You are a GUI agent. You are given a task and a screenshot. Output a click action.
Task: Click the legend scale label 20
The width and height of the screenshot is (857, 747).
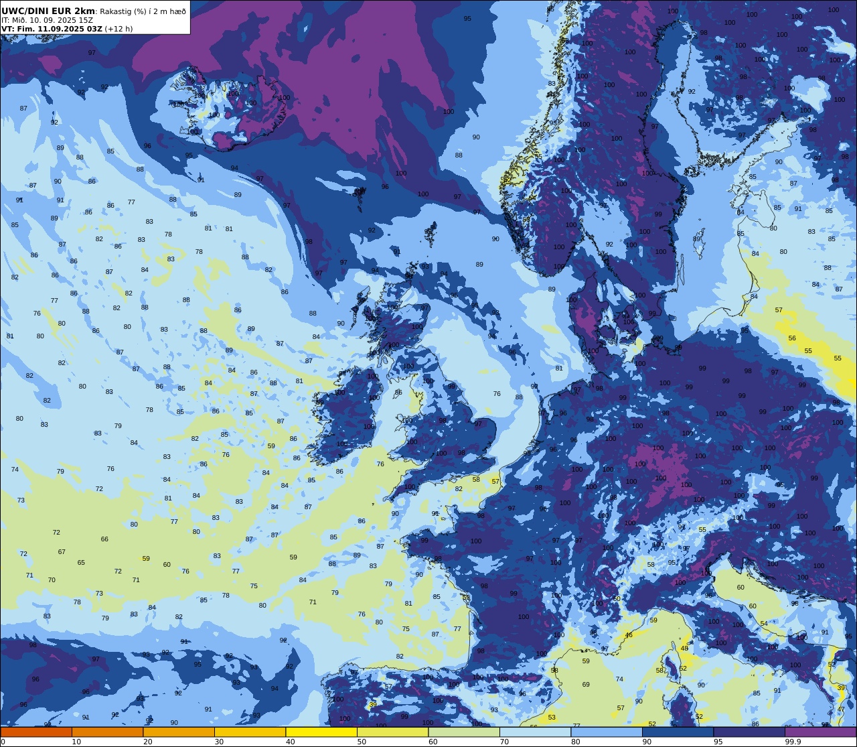pos(148,742)
